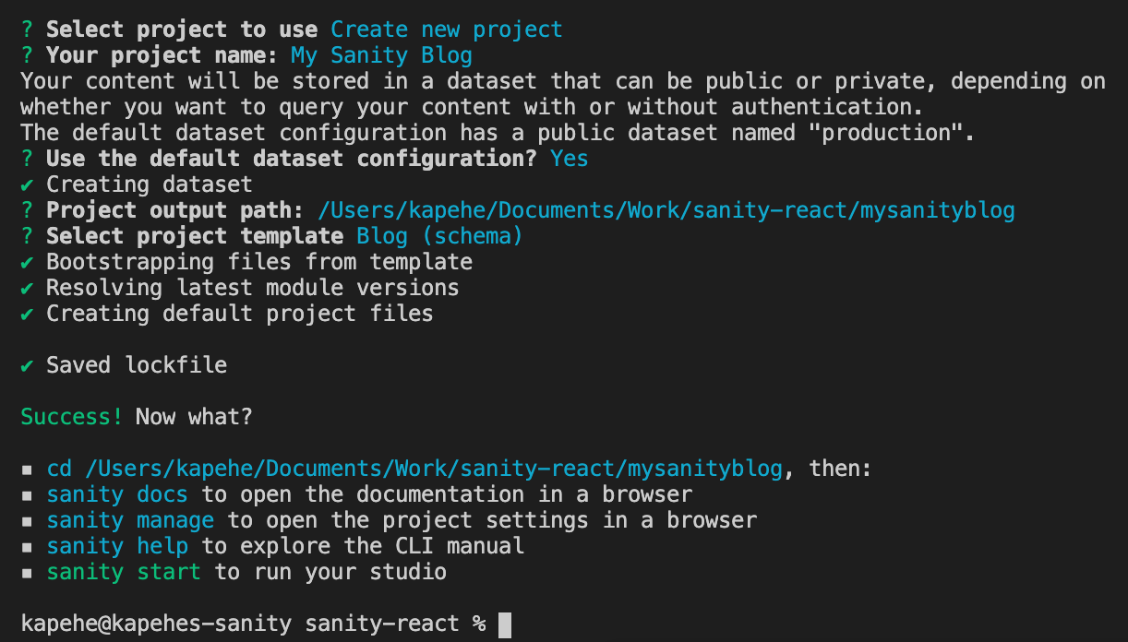This screenshot has width=1128, height=642.
Task: Click the checkmark beside "Bootstrapping files from template"
Action: [x=26, y=261]
